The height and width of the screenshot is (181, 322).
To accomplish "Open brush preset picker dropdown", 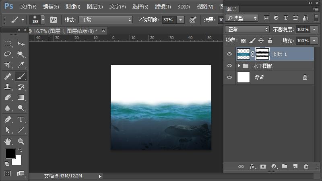I will [43, 20].
